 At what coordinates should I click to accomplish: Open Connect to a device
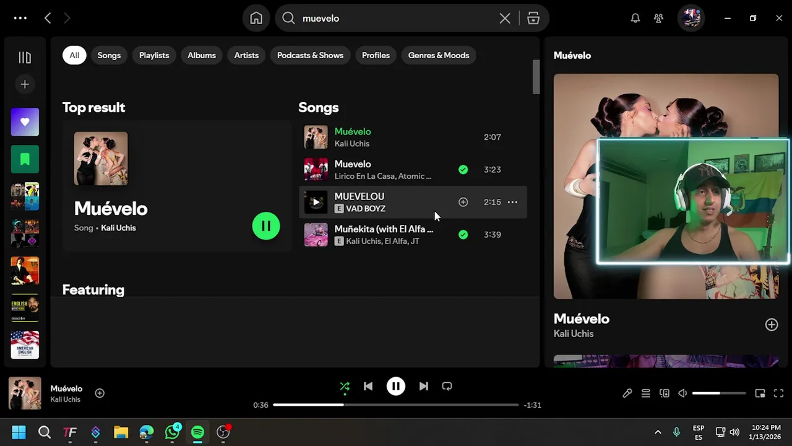[x=664, y=393]
